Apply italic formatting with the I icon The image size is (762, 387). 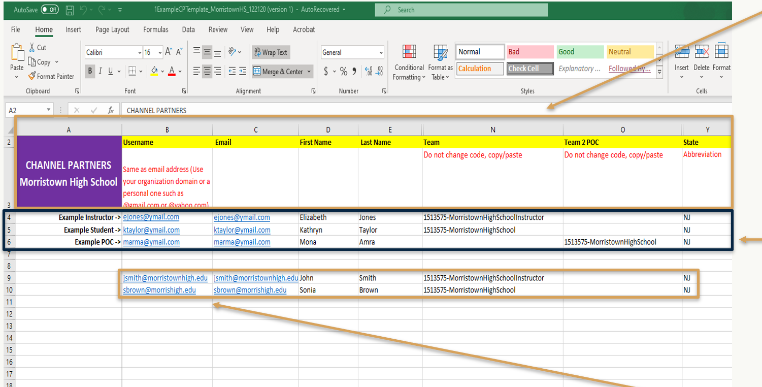pos(101,72)
